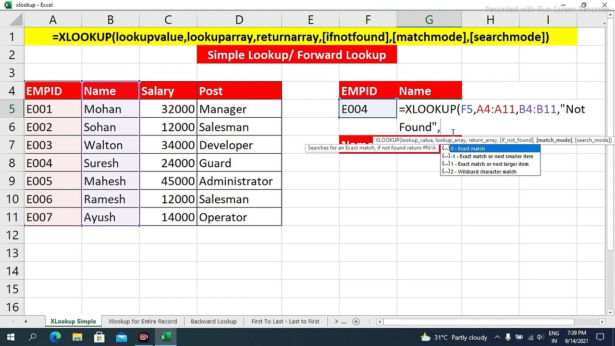Open clock showing 7:39 PM
This screenshot has height=346, width=615.
pyautogui.click(x=577, y=337)
